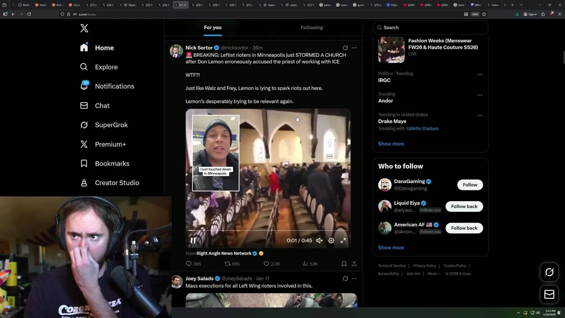View analytics showing 53K views
This screenshot has height=318, width=565.
click(x=310, y=264)
